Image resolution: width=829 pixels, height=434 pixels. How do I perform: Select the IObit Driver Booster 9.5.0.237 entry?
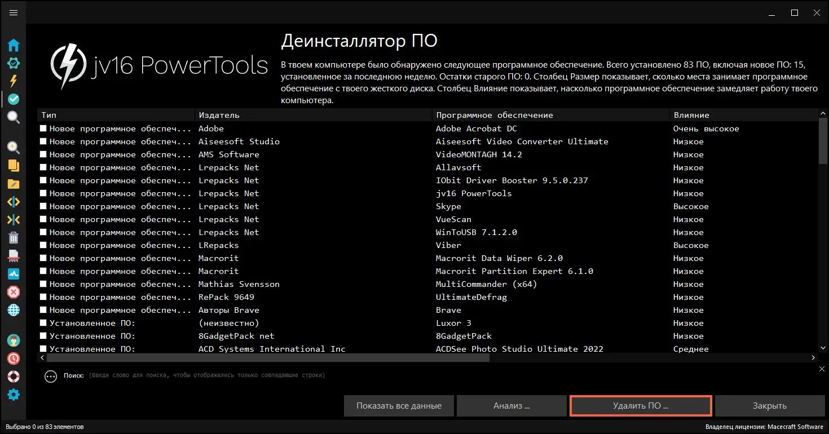click(x=512, y=180)
